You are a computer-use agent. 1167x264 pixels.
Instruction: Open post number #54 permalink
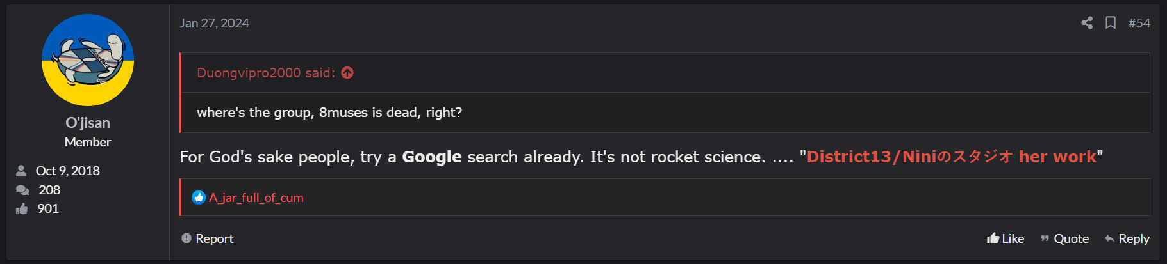1139,23
